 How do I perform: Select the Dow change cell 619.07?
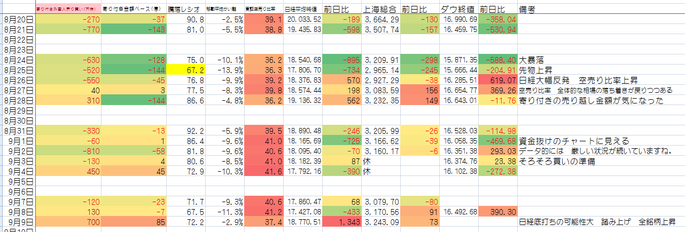(499, 80)
